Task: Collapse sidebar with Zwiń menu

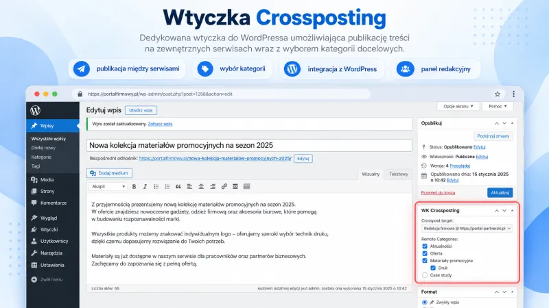Action: (x=47, y=279)
